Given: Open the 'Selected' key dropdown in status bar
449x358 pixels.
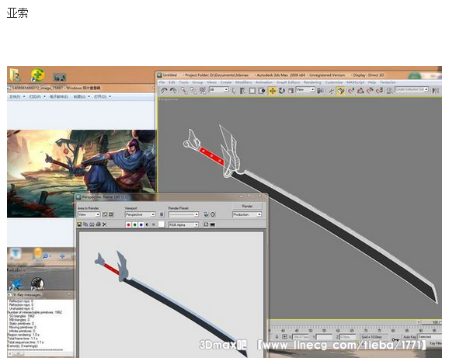Looking at the screenshot, I should coord(429,337).
